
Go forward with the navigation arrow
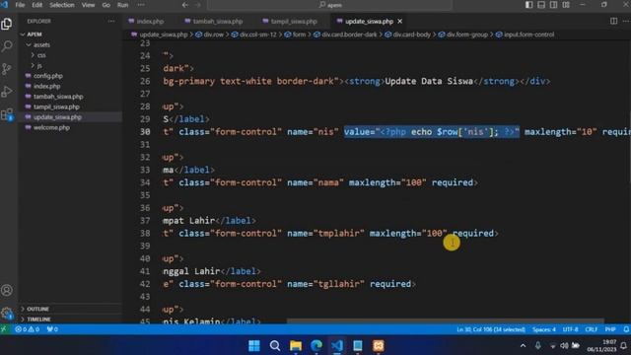click(198, 5)
